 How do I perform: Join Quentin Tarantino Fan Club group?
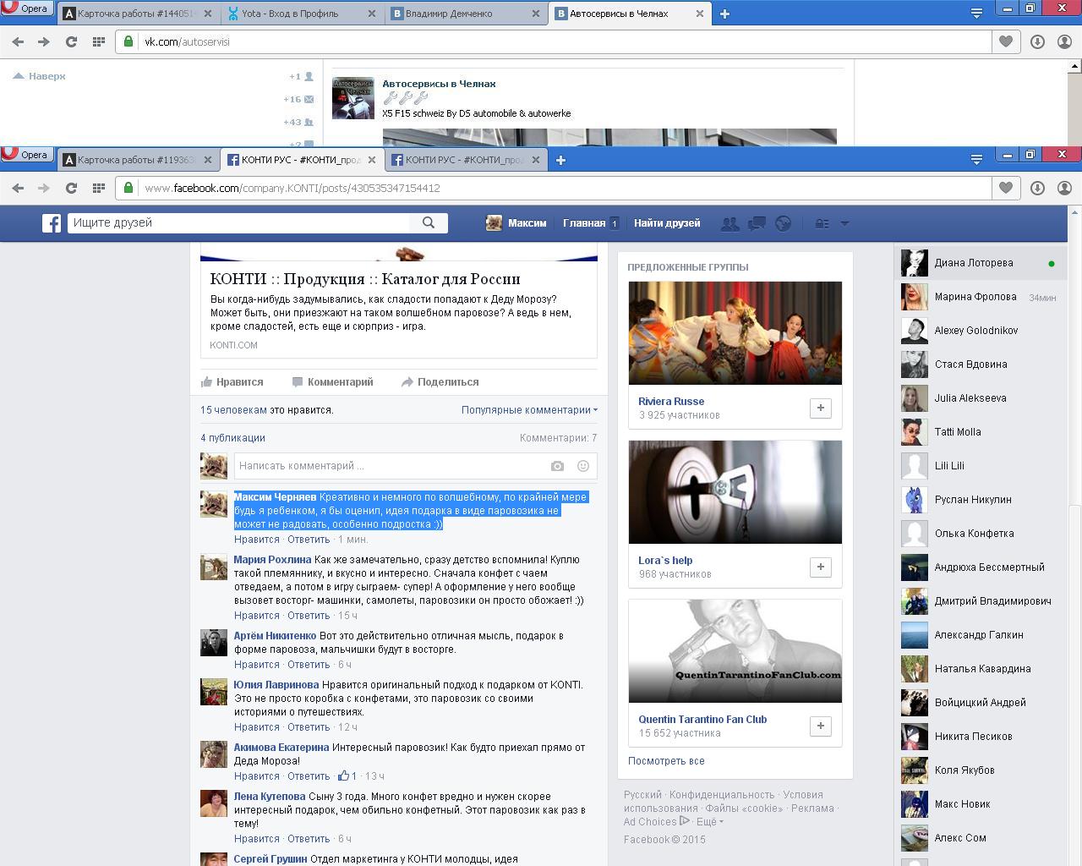(x=820, y=726)
